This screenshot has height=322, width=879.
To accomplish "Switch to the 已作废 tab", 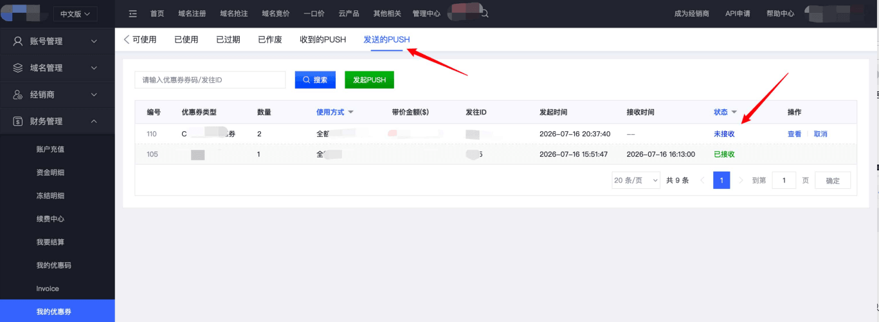I will coord(270,39).
